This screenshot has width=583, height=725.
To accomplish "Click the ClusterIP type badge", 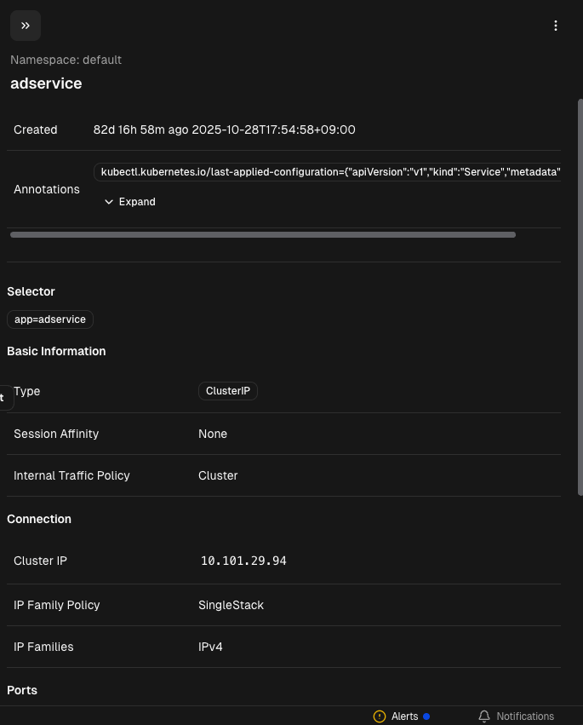I will 228,391.
